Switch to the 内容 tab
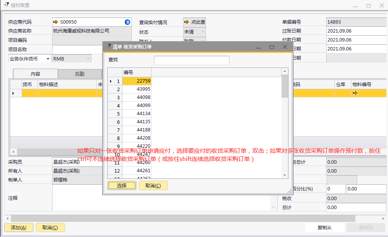This screenshot has width=388, height=237. click(35, 74)
